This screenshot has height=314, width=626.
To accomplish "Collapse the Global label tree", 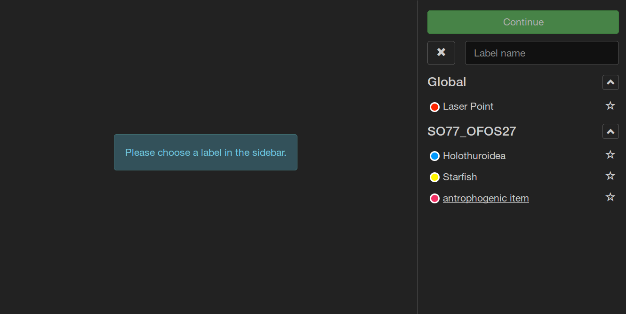I will pos(610,82).
